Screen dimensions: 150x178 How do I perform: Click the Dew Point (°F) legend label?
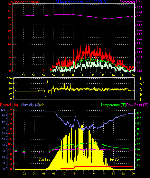137,105
